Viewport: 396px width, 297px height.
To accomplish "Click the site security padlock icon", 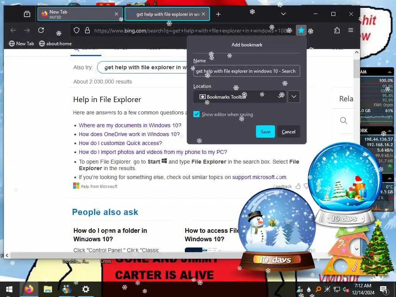I will [87, 31].
